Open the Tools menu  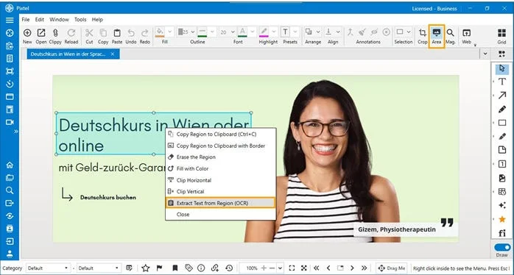pyautogui.click(x=80, y=20)
